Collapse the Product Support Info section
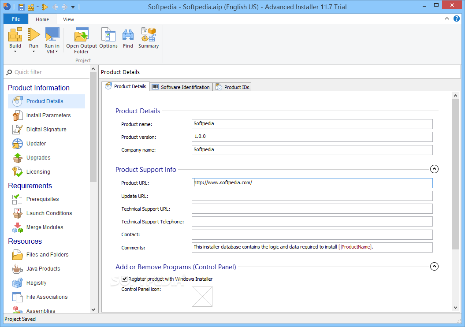 click(434, 169)
